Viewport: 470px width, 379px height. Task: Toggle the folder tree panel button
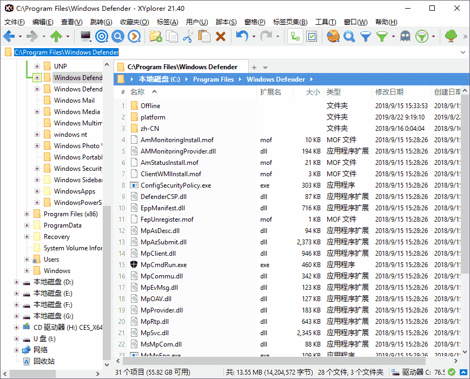(x=295, y=37)
